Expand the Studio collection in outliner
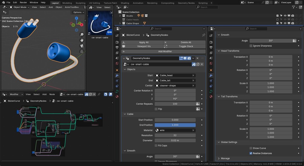 pos(120,16)
